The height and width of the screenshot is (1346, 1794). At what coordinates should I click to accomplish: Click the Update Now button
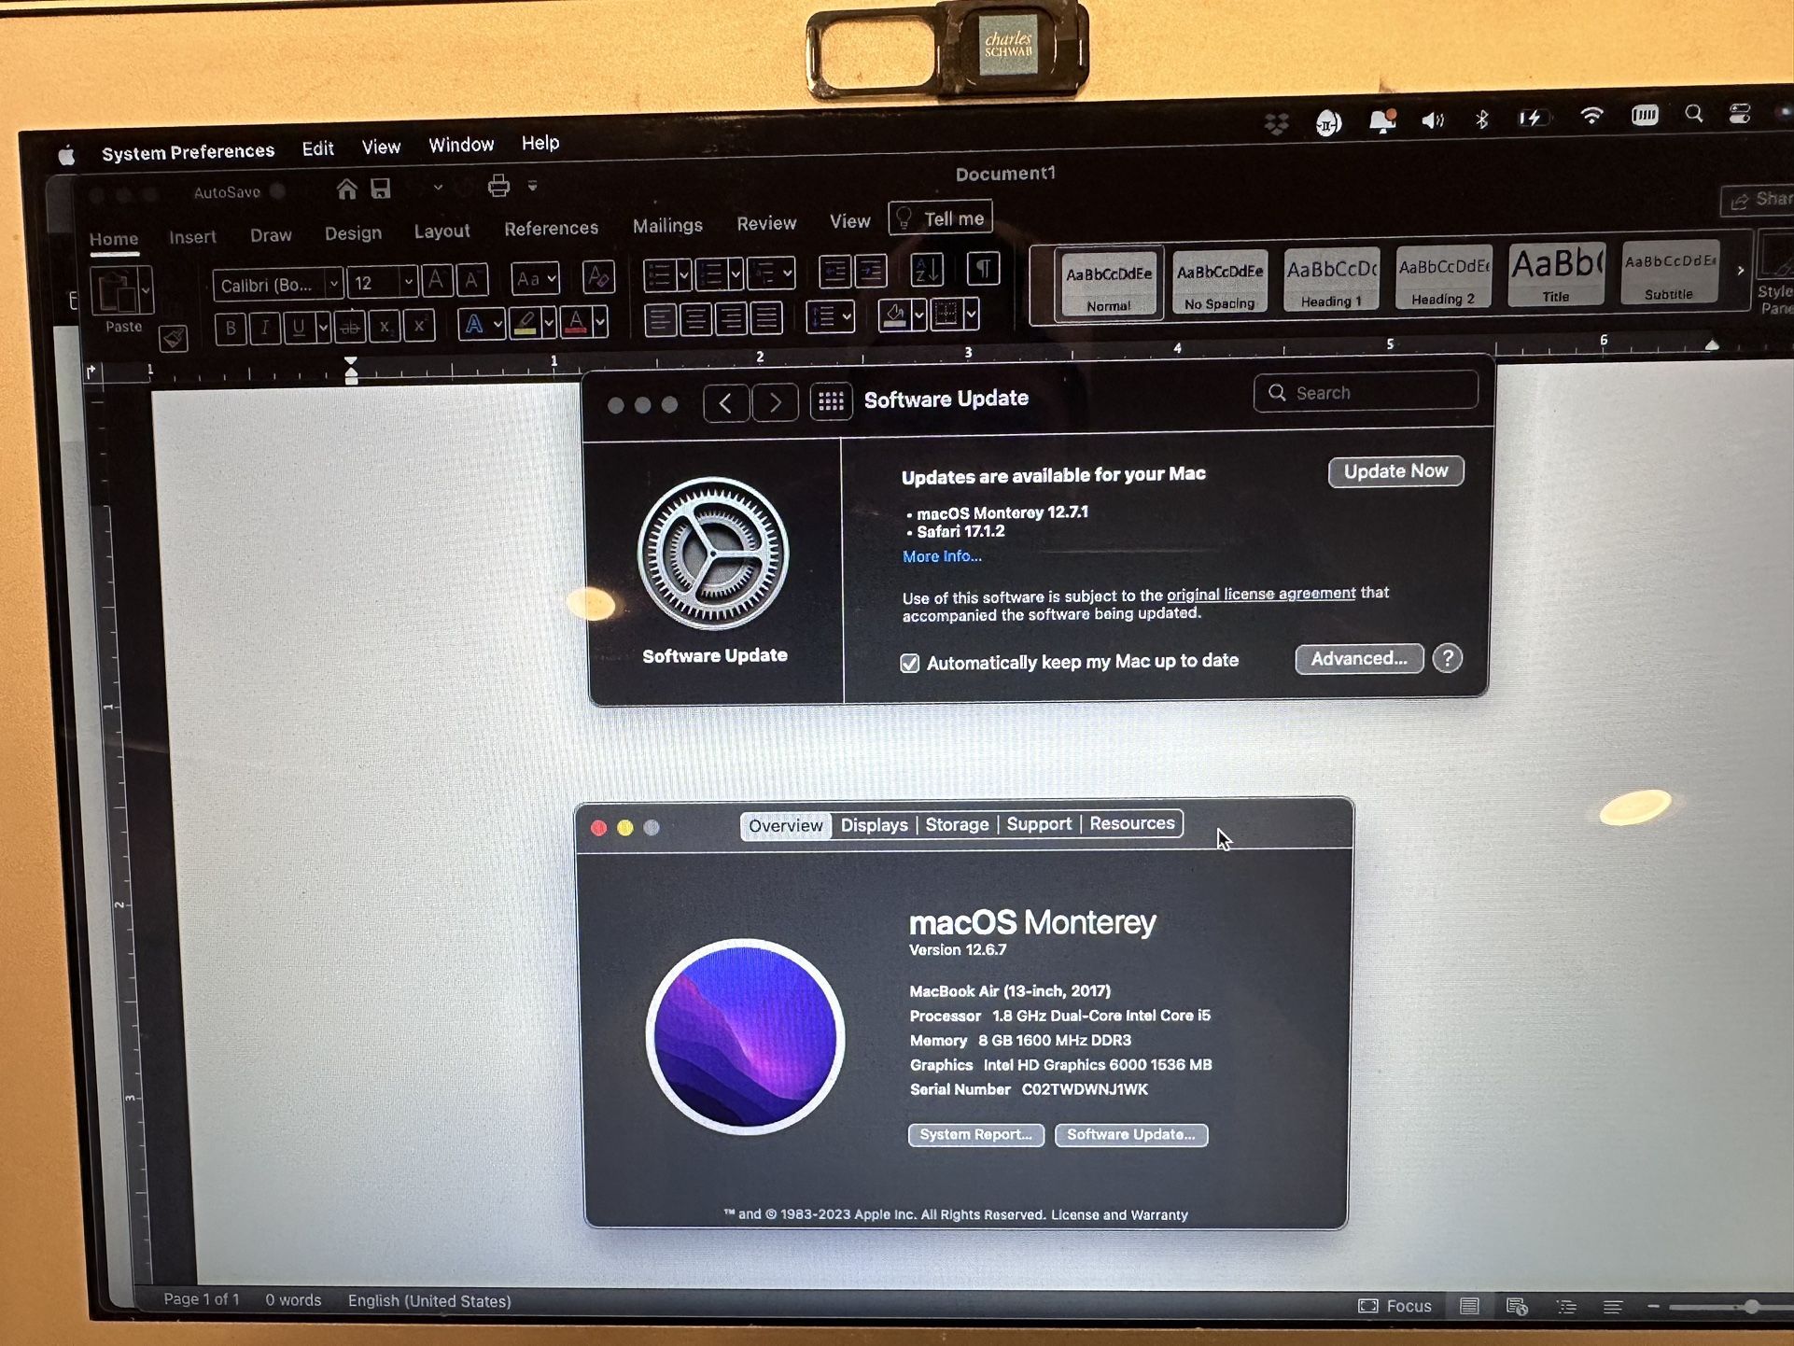pos(1395,471)
